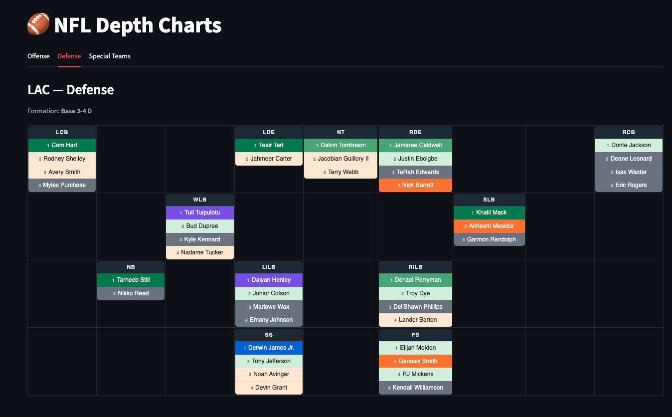Switch to the Offense tab

click(x=38, y=56)
